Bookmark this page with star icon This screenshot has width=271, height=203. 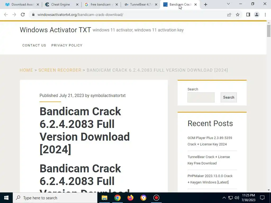pos(238,15)
